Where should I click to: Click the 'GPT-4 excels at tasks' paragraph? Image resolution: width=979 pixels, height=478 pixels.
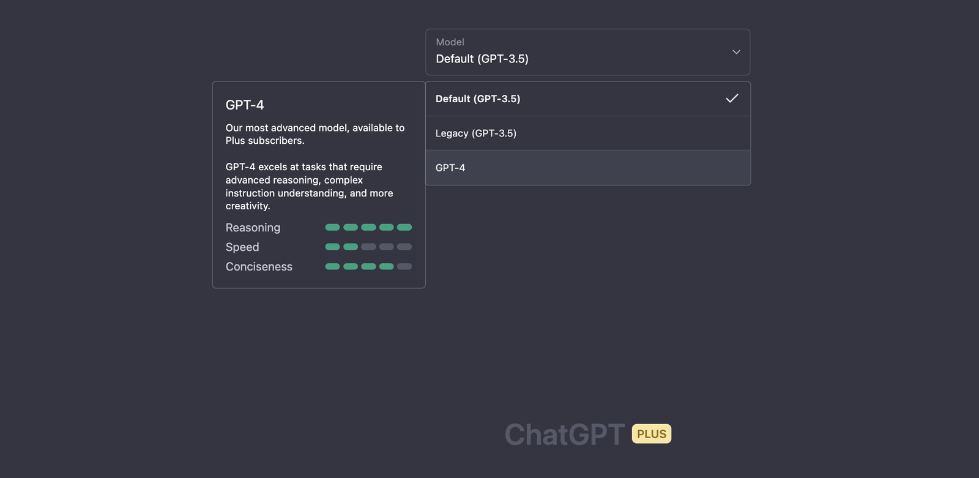pyautogui.click(x=309, y=187)
